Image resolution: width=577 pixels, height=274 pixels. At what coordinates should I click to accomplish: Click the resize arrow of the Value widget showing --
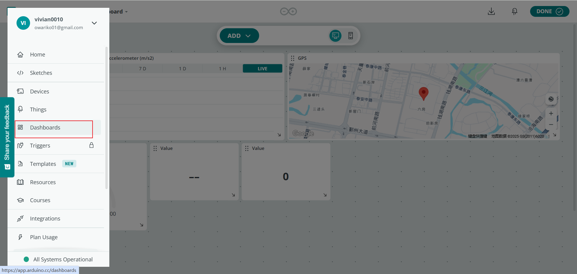tap(234, 195)
